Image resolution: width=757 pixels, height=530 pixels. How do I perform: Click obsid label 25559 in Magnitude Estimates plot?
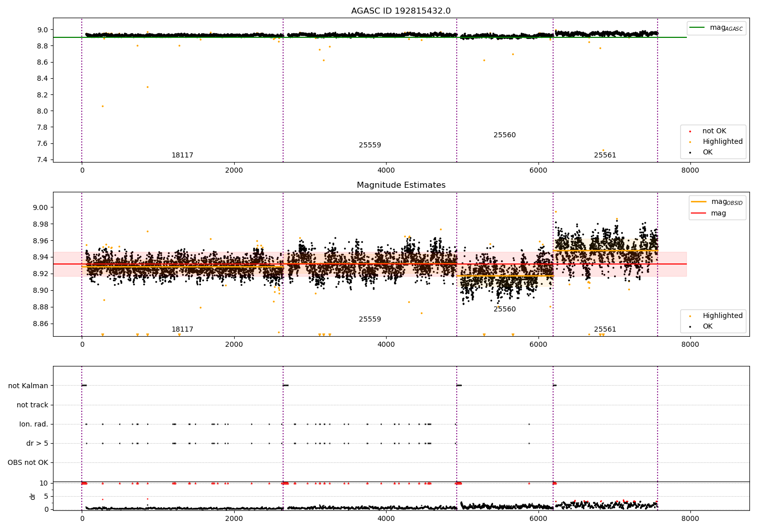[370, 320]
